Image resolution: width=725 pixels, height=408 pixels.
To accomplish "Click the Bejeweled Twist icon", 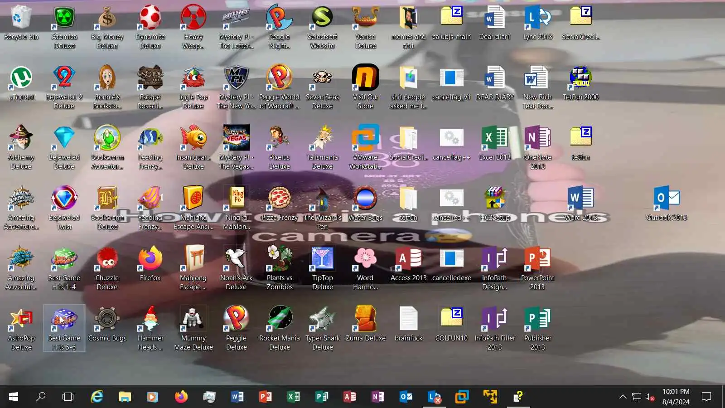I will click(x=64, y=208).
